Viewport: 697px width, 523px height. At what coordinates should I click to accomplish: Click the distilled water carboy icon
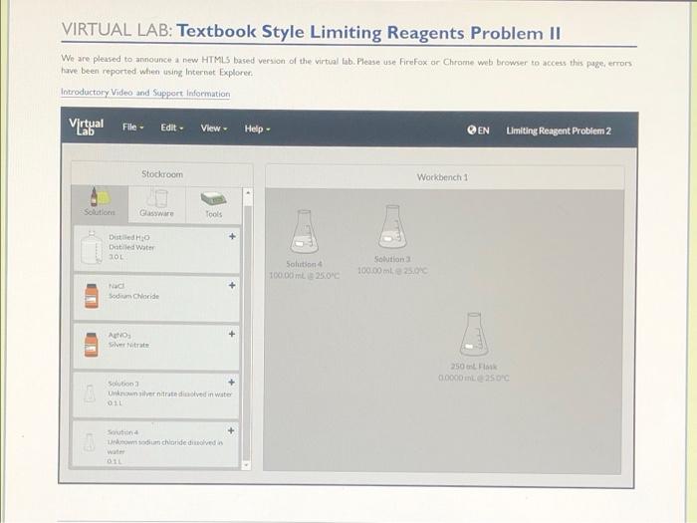coord(92,247)
